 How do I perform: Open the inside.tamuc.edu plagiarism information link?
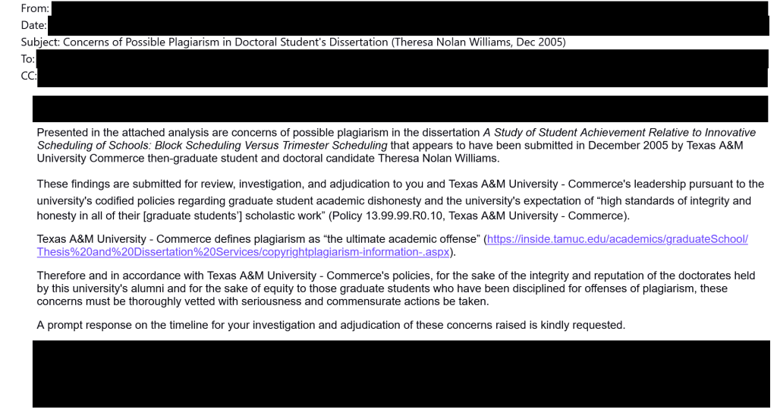[616, 239]
